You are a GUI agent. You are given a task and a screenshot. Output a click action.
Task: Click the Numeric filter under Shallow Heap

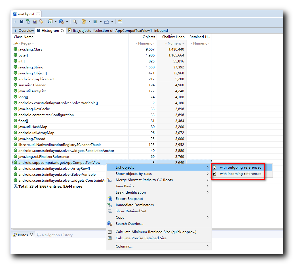coord(172,43)
